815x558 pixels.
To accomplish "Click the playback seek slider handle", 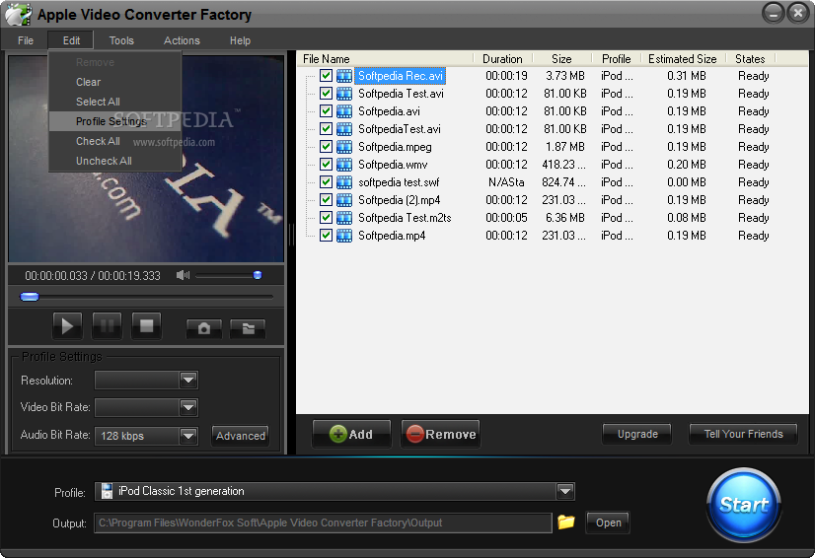I will (x=30, y=297).
